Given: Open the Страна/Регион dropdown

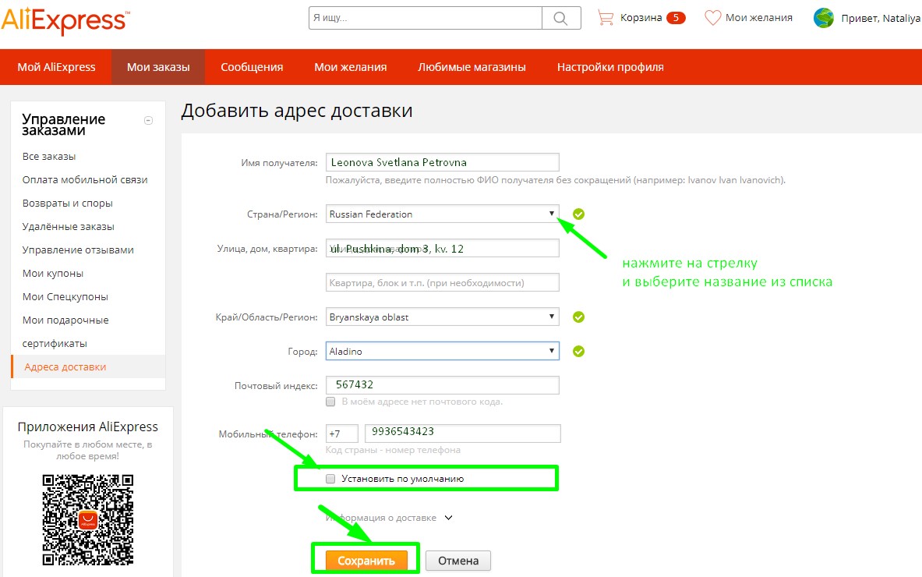Looking at the screenshot, I should 442,214.
